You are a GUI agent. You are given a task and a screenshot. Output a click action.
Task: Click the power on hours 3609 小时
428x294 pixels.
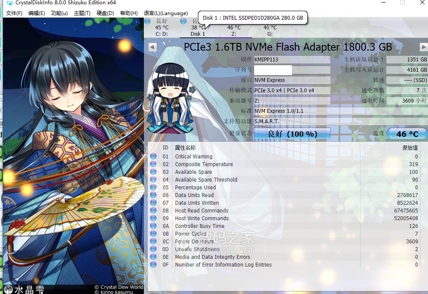(407, 101)
